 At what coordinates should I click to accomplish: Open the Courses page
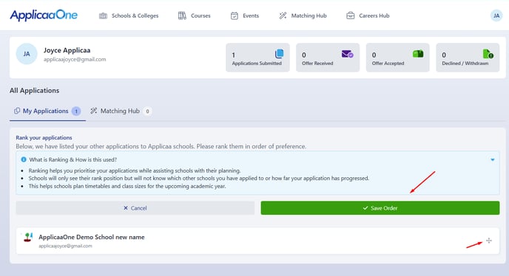pyautogui.click(x=194, y=15)
